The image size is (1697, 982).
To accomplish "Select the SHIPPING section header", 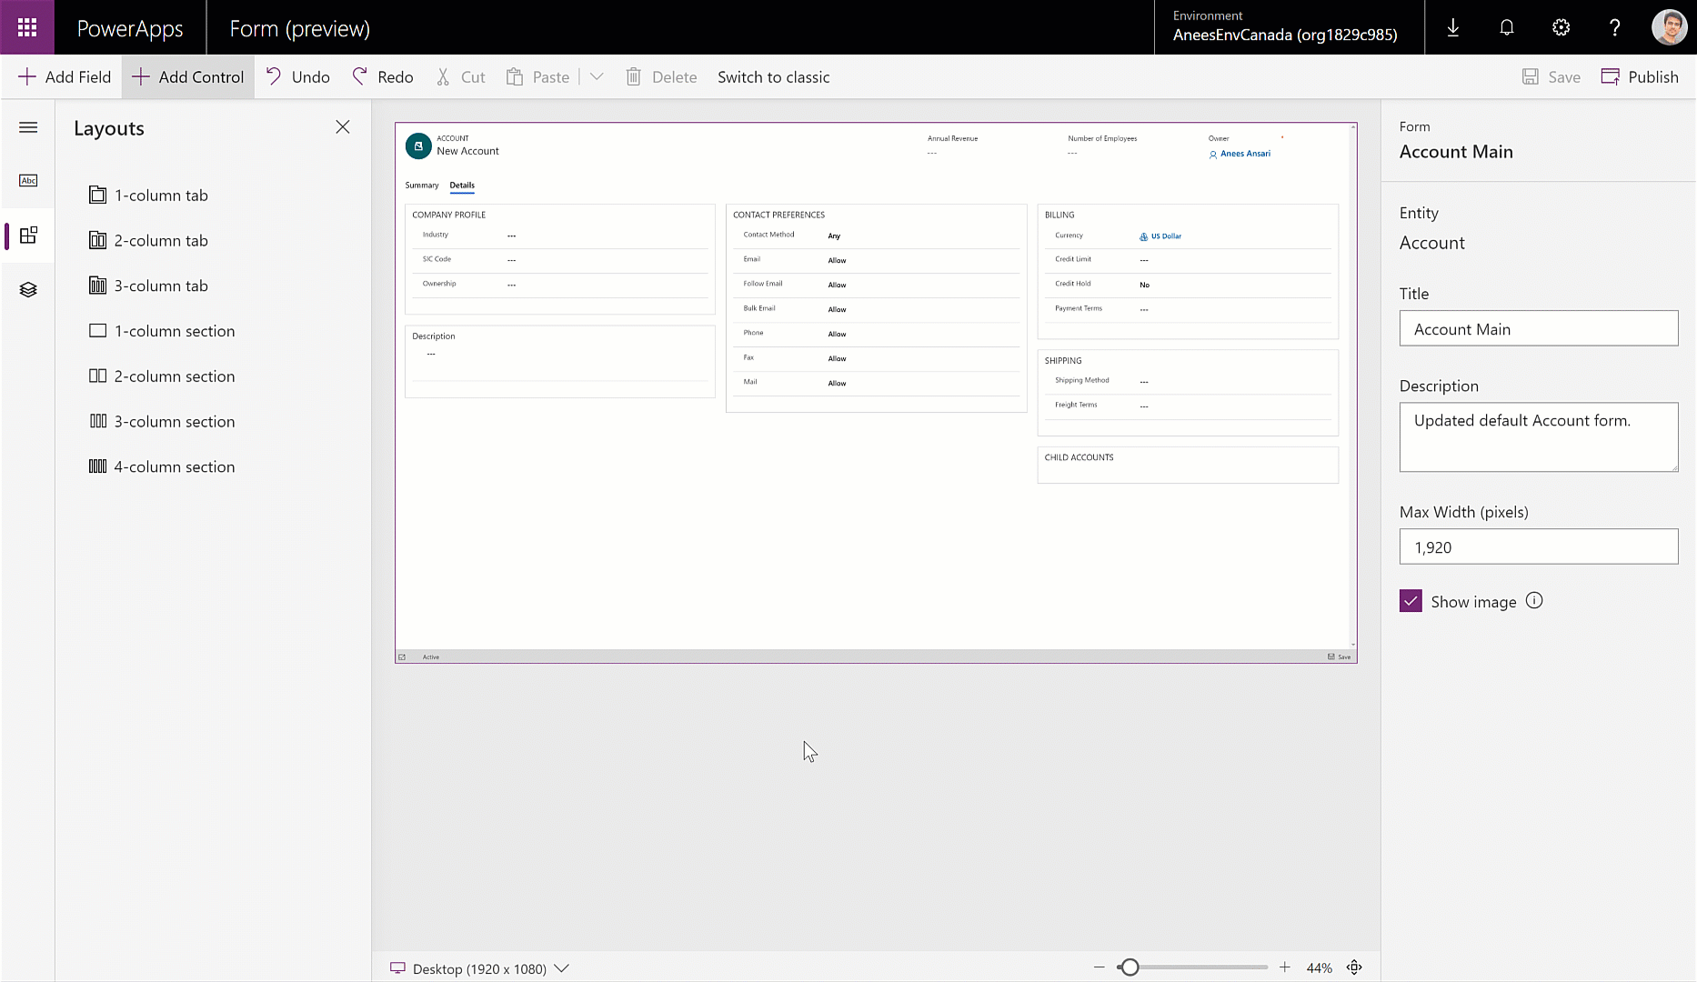I will point(1063,361).
